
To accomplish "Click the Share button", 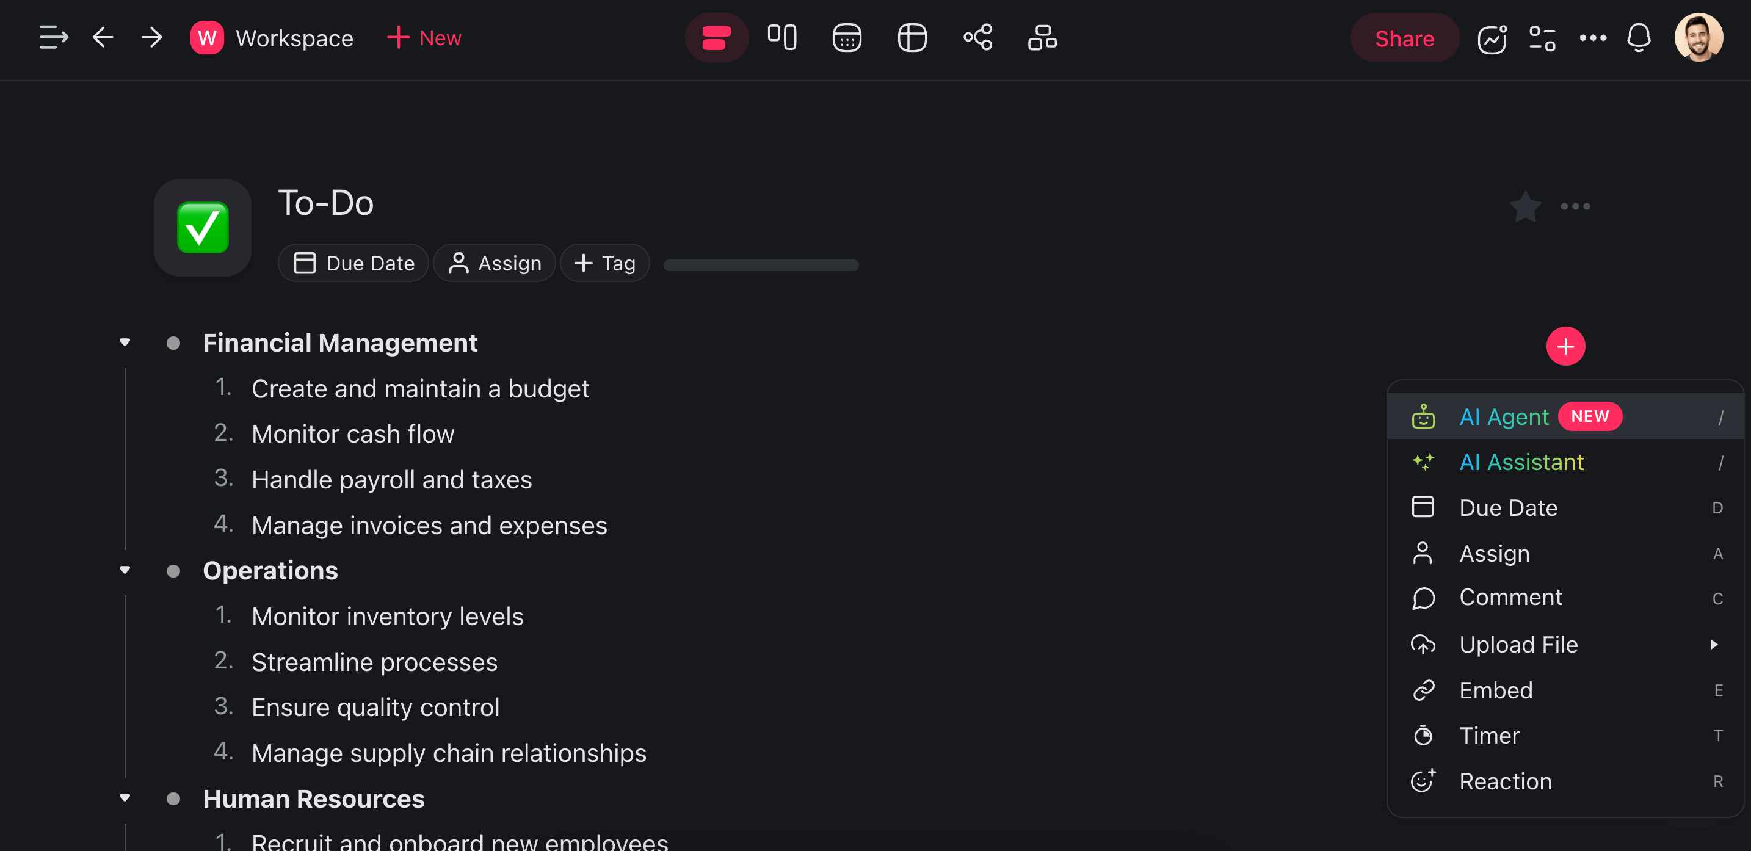I will (1404, 38).
